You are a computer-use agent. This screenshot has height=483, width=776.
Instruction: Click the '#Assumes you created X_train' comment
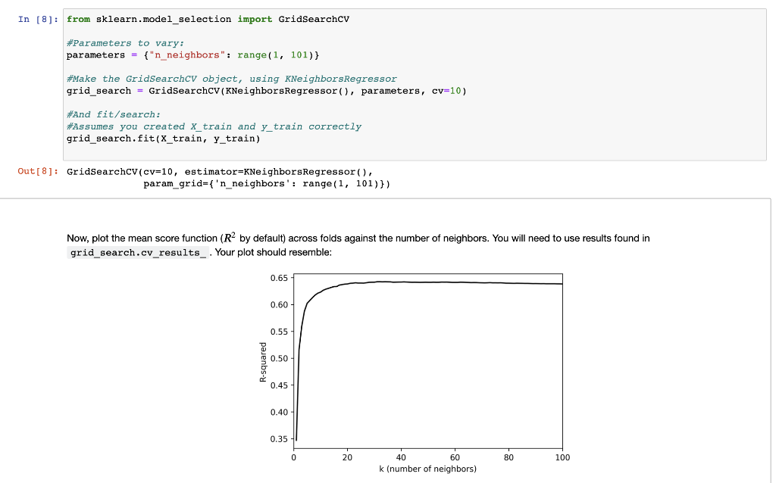(x=214, y=126)
